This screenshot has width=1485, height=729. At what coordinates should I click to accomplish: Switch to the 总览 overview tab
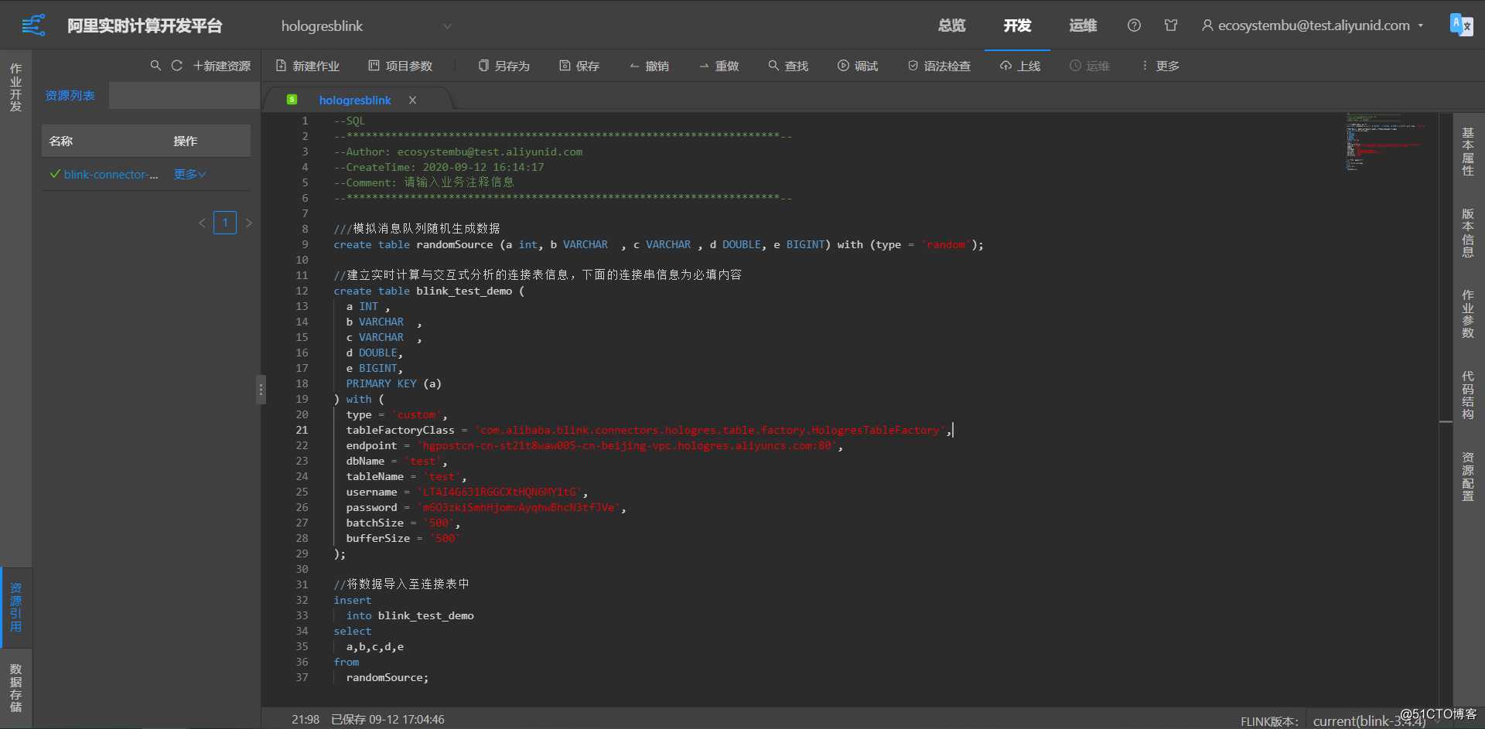(951, 26)
